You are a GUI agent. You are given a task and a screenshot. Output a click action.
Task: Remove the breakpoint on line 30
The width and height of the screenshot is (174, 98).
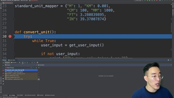click(x=10, y=36)
